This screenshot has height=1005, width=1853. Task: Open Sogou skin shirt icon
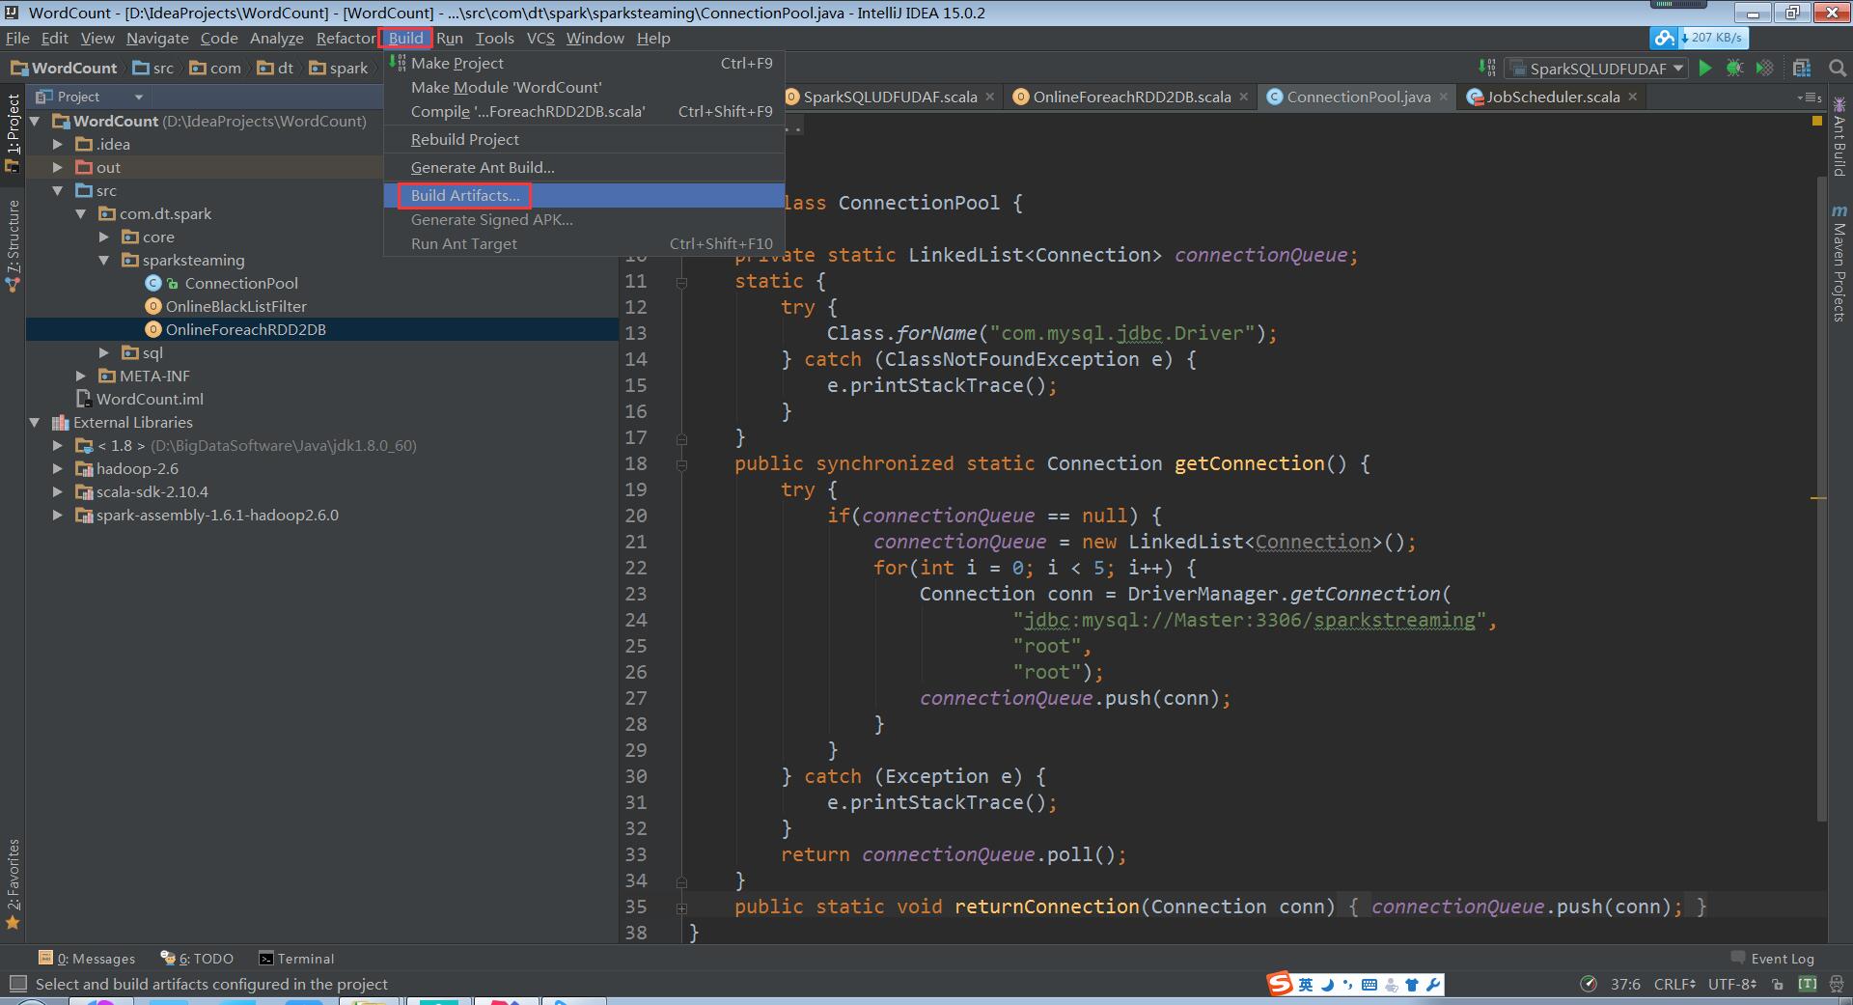(x=1412, y=985)
